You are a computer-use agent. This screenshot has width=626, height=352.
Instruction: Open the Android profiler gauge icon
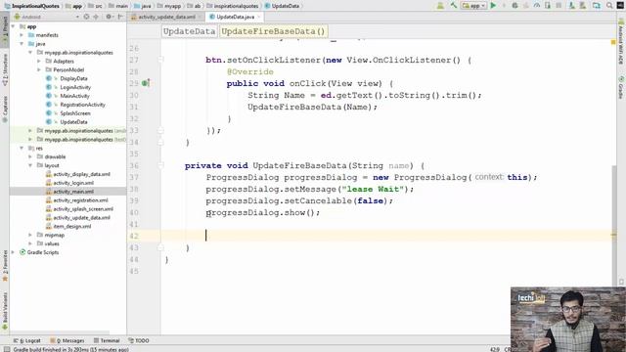(x=537, y=6)
